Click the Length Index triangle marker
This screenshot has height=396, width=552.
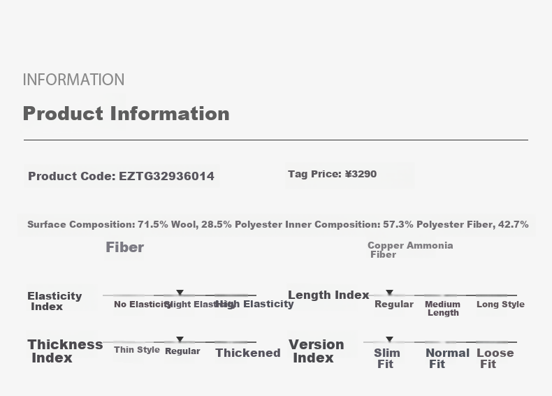pyautogui.click(x=389, y=293)
